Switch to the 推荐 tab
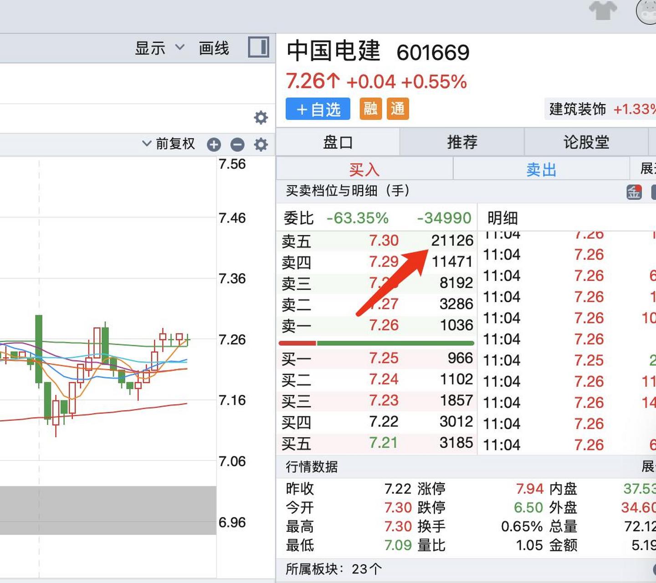Image resolution: width=656 pixels, height=583 pixels. (x=462, y=142)
